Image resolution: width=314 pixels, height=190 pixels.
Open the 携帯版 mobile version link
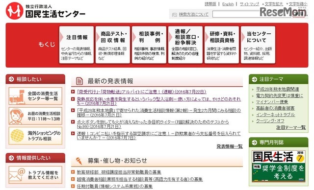click(210, 4)
